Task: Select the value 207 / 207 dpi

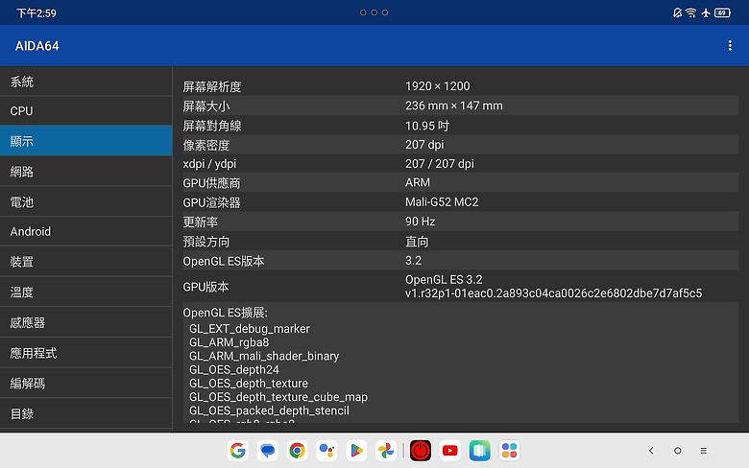Action: coord(440,164)
